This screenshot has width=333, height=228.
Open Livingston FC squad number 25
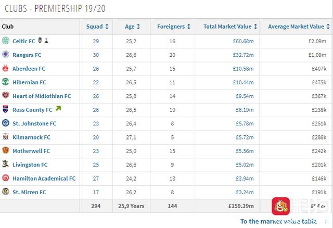click(96, 164)
